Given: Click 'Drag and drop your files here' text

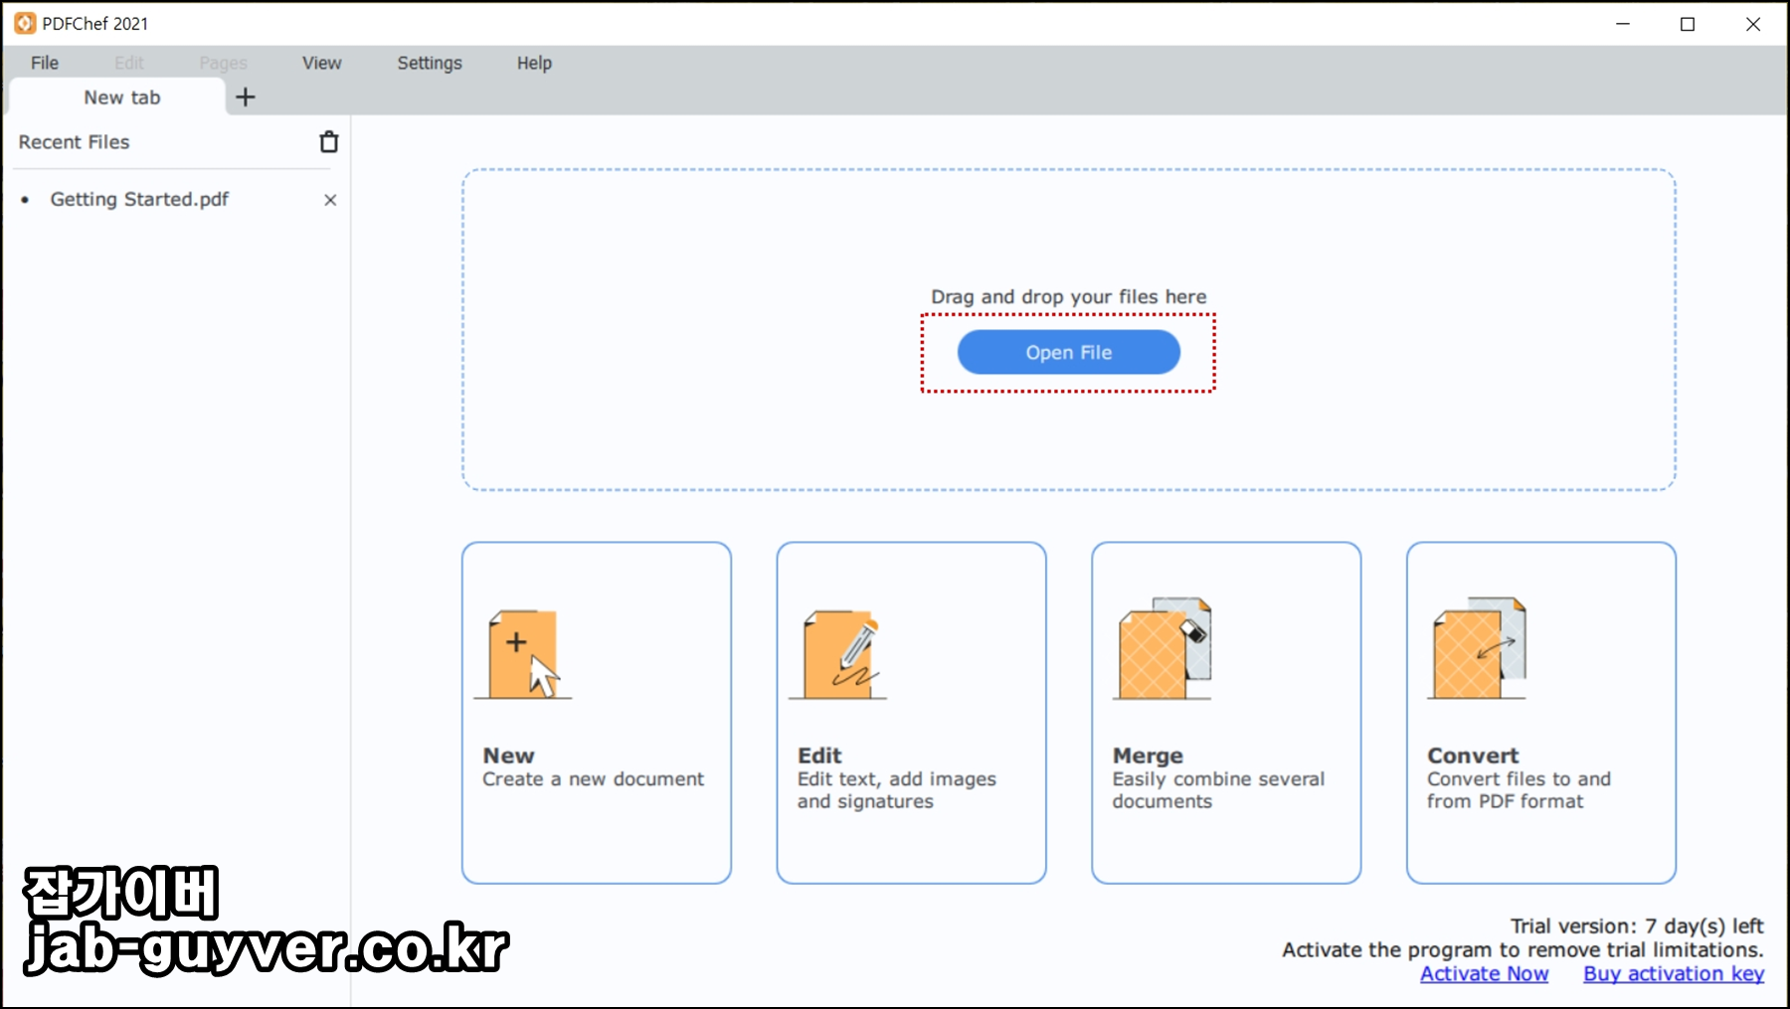Looking at the screenshot, I should pyautogui.click(x=1068, y=296).
